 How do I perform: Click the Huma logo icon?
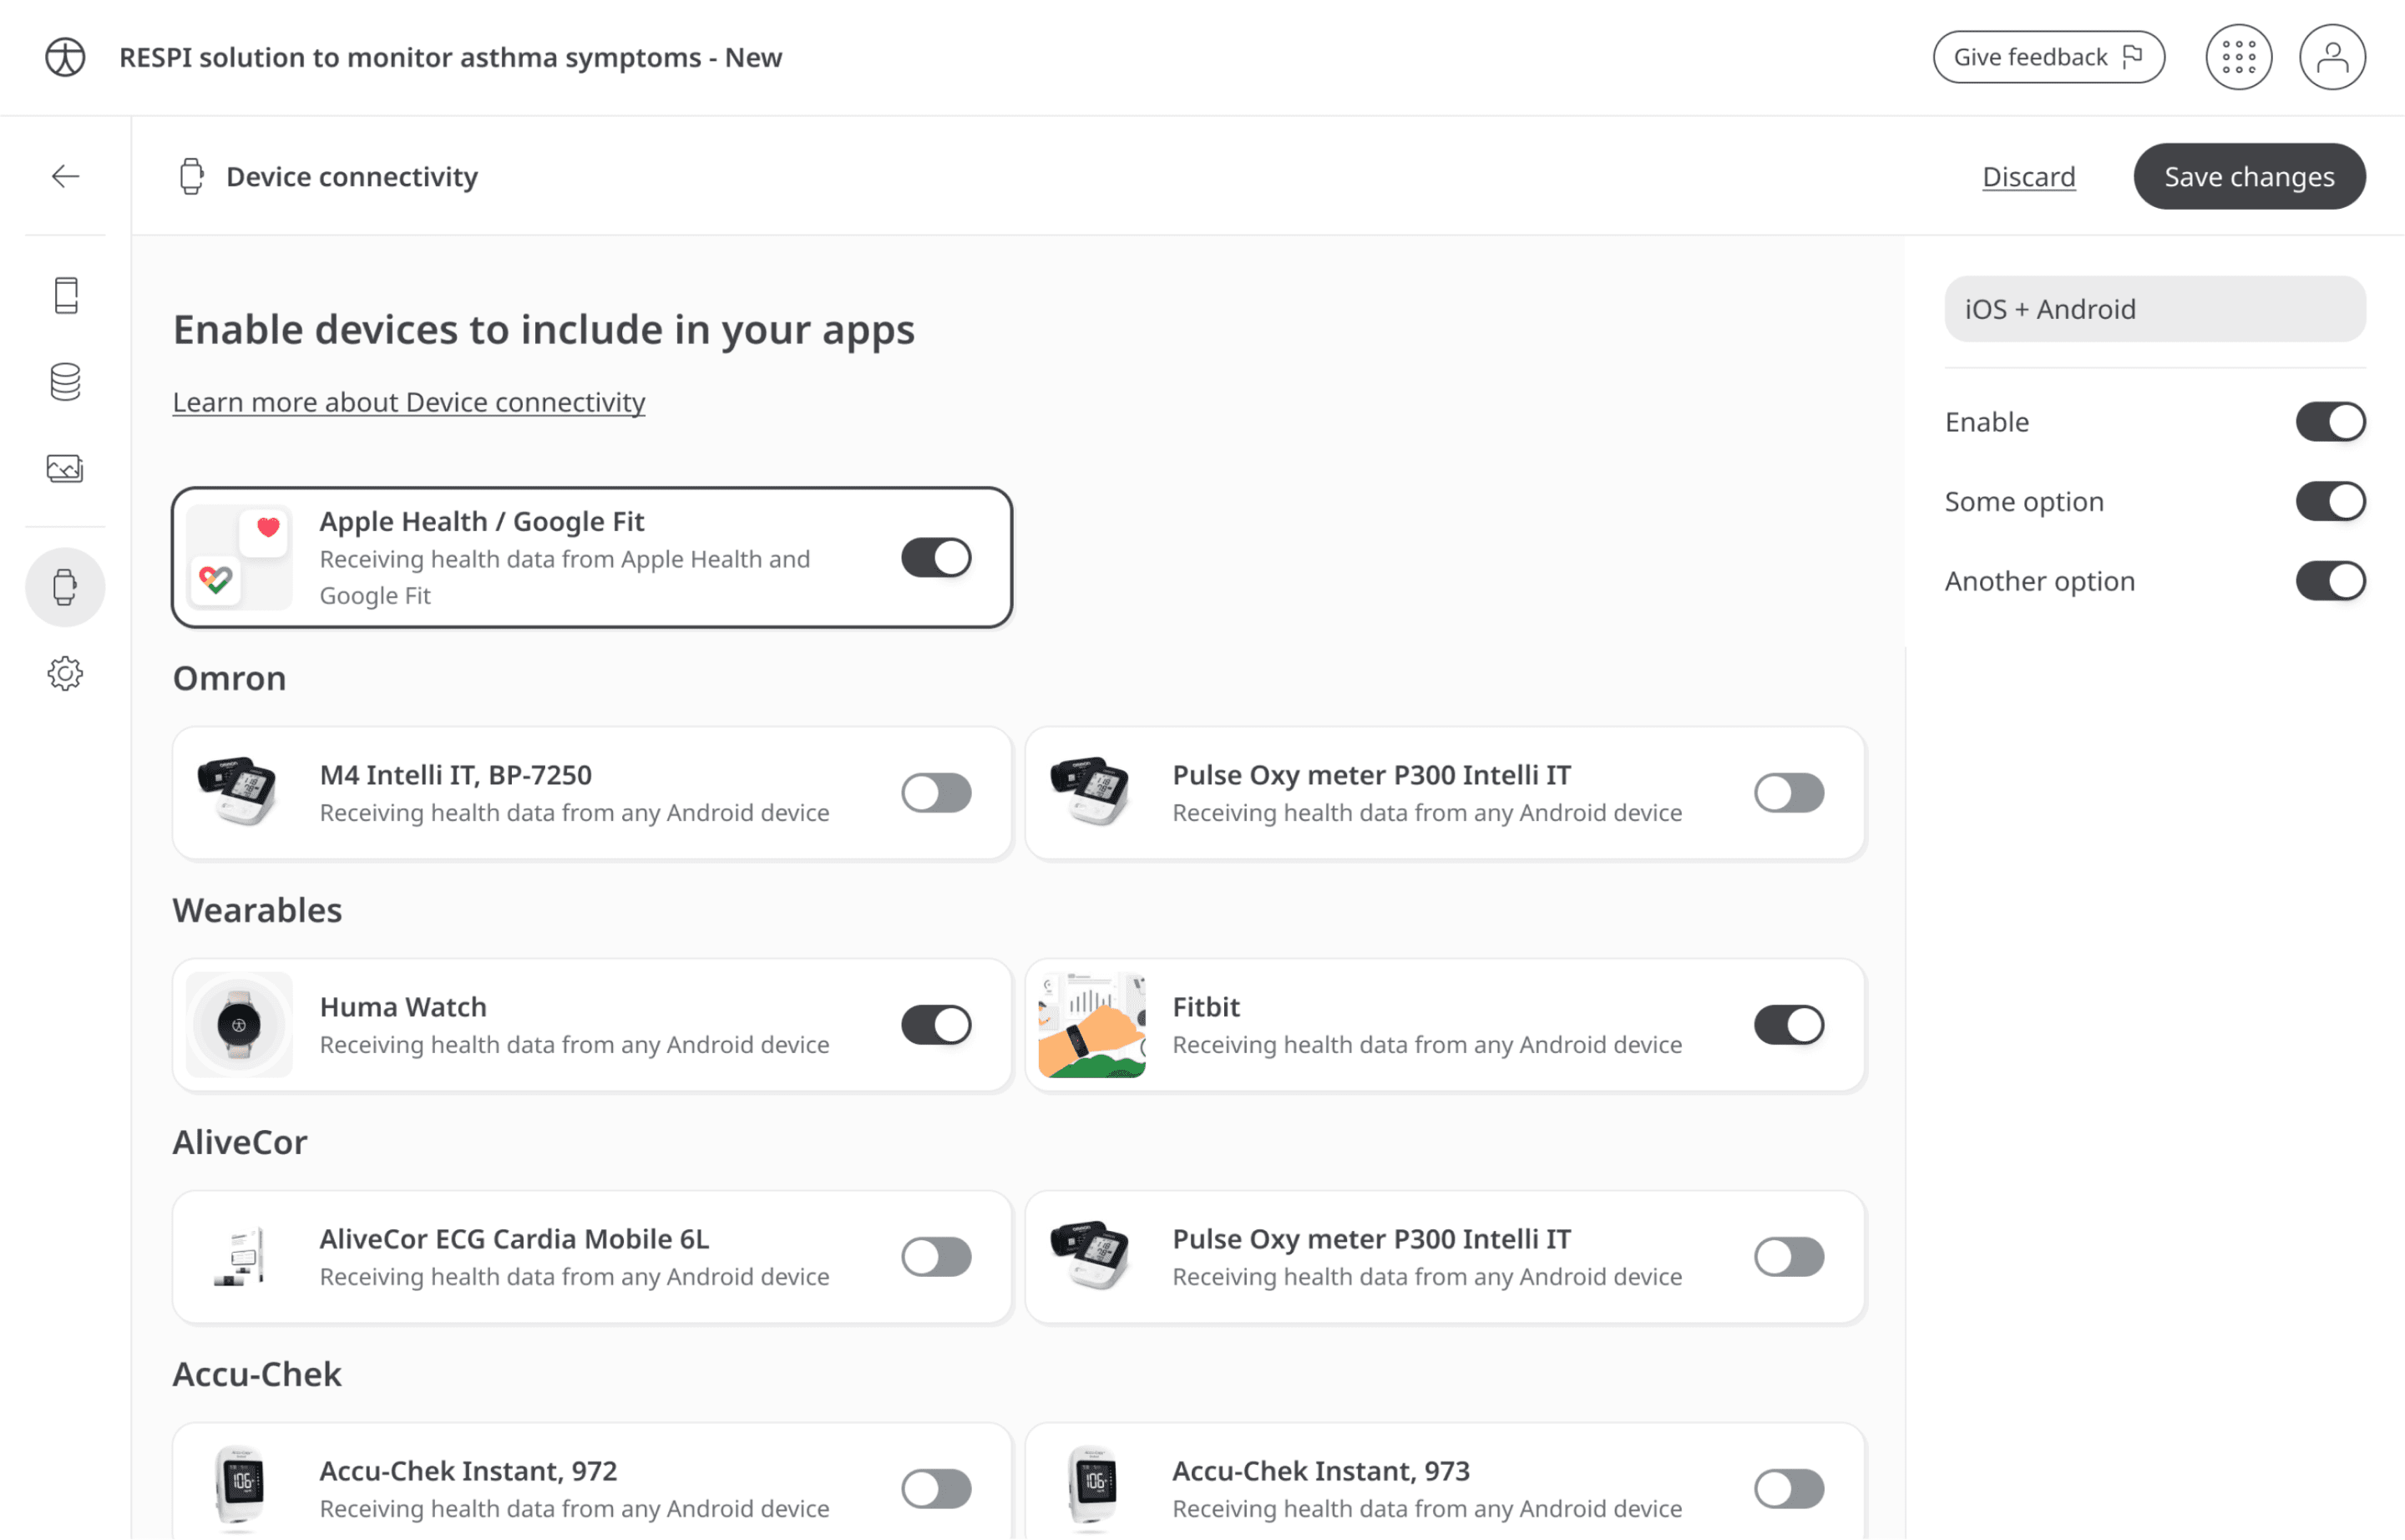[x=65, y=57]
